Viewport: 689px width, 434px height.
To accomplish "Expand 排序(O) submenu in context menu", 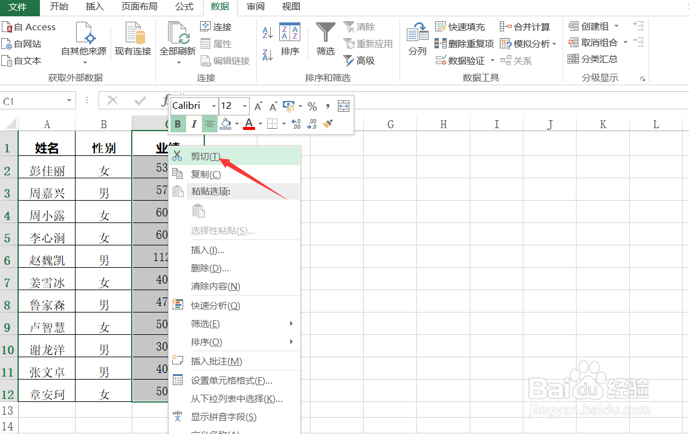I will coord(235,342).
